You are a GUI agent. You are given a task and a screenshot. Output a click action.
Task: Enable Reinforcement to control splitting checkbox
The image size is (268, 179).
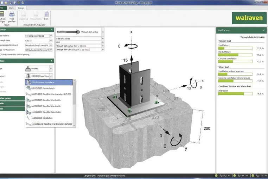0,55
